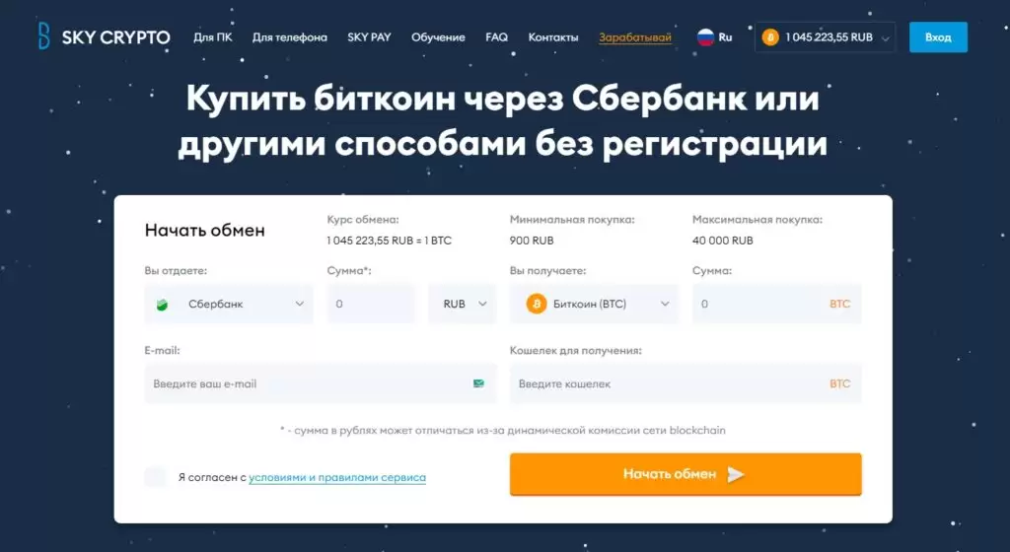Image resolution: width=1010 pixels, height=552 pixels.
Task: Click the e-mail input field
Action: tap(306, 383)
